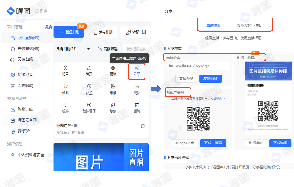Click the 下载海报 button
Viewport: 294px width, 187px height.
click(280, 143)
